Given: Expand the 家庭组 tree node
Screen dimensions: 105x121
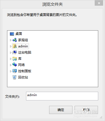Looking at the screenshot, I should (x=11, y=40).
